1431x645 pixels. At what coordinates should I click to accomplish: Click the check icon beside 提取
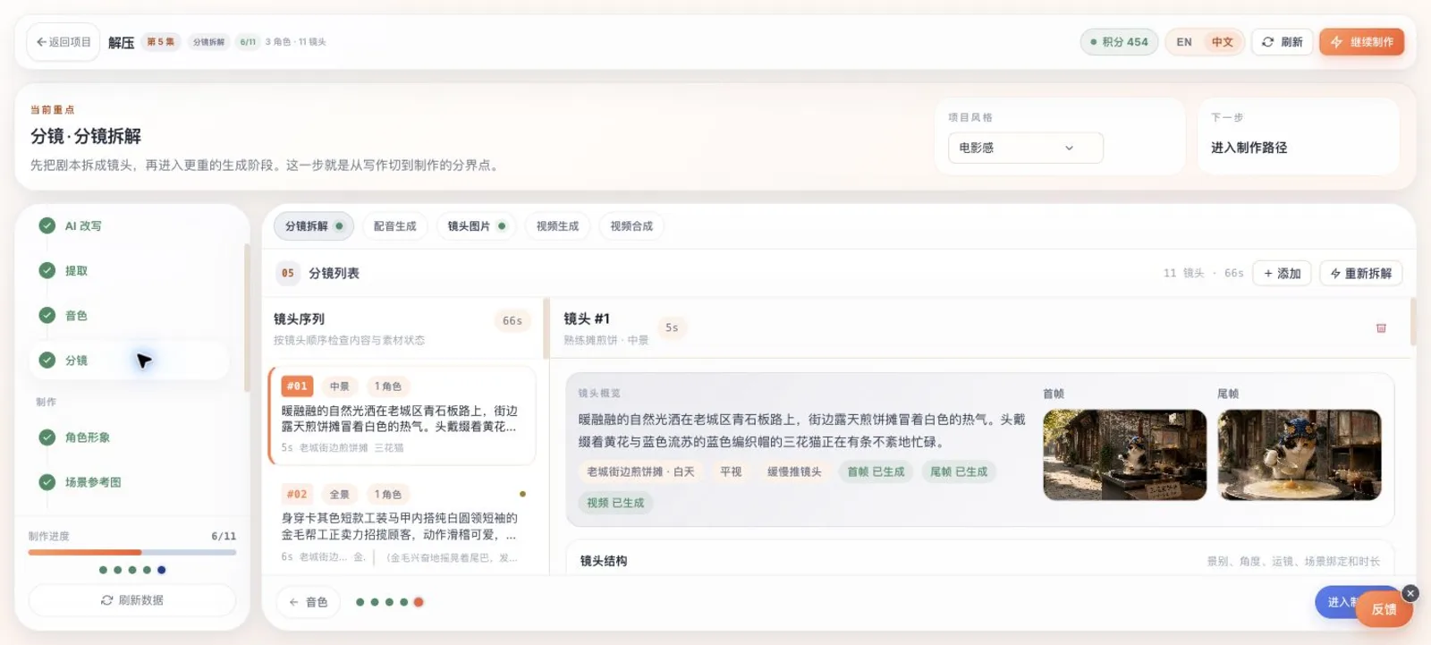pos(47,271)
